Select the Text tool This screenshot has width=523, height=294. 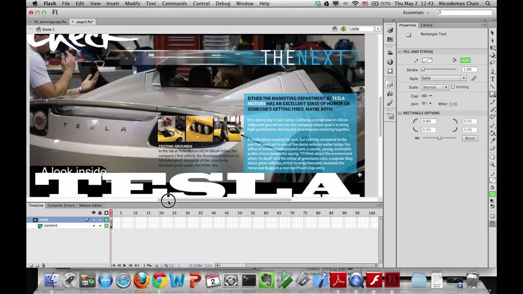(492, 79)
